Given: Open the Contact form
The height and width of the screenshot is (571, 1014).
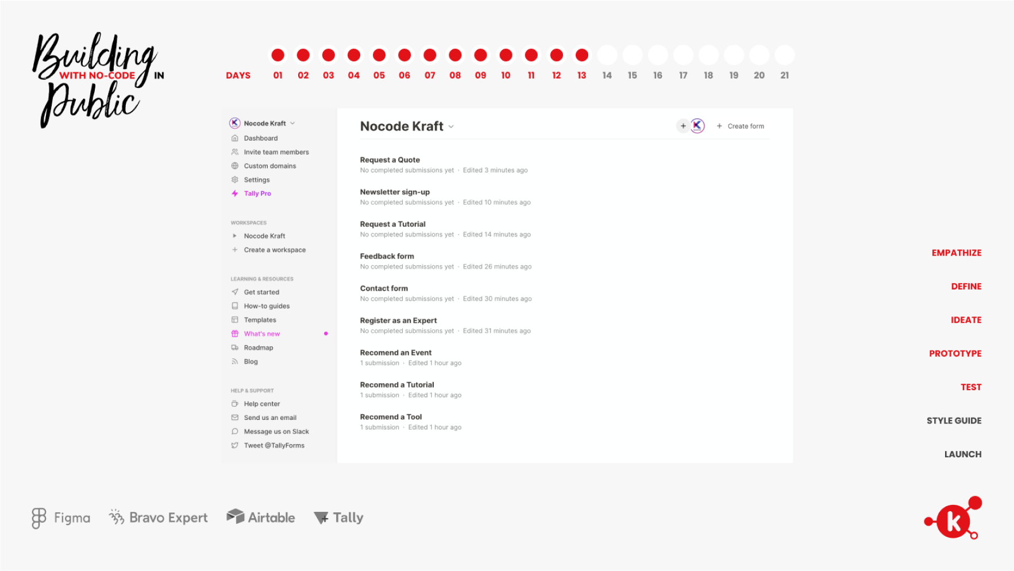Looking at the screenshot, I should pos(384,288).
